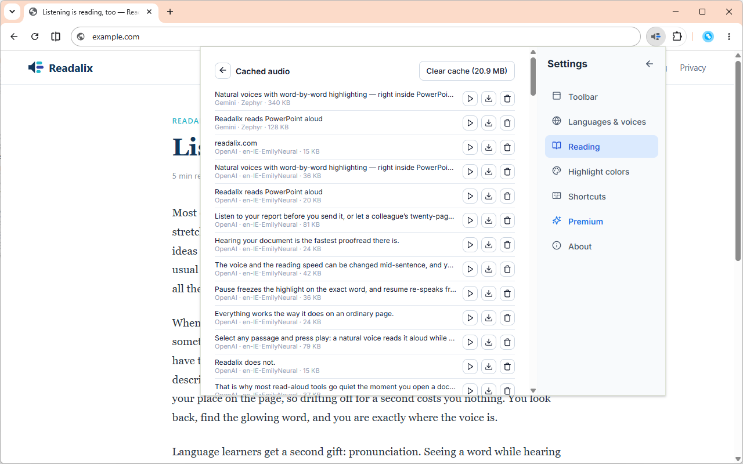The width and height of the screenshot is (743, 464).
Task: Open the browser Extensions puzzle icon
Action: [677, 37]
